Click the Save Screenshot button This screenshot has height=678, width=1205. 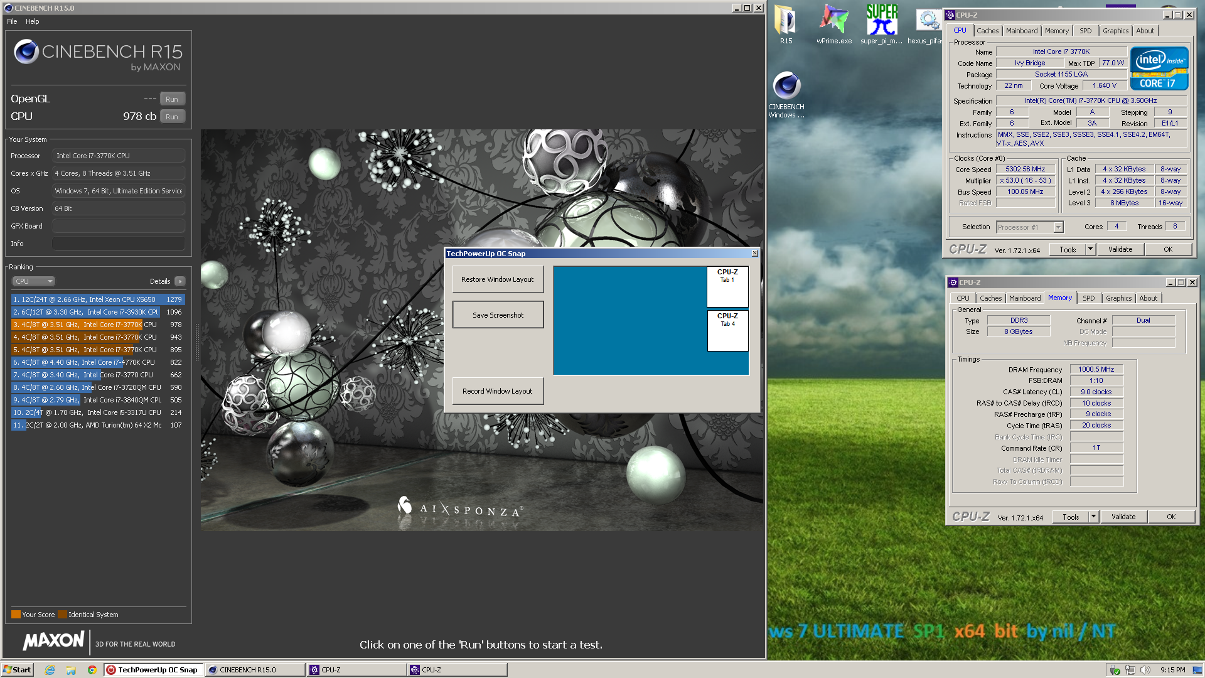coord(498,315)
